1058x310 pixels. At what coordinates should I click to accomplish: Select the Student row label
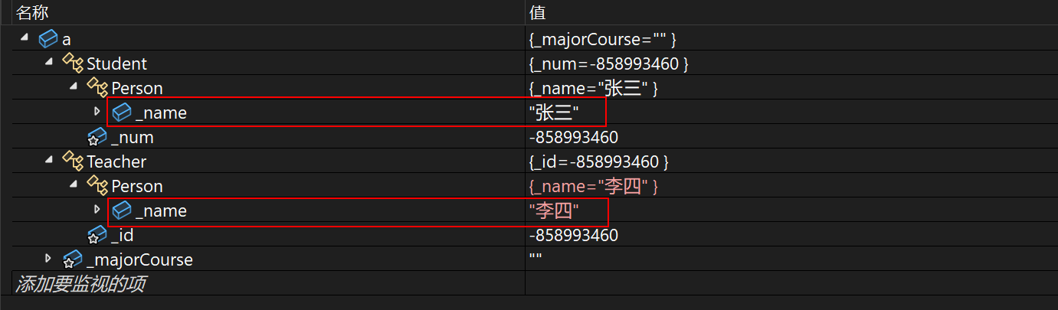116,64
